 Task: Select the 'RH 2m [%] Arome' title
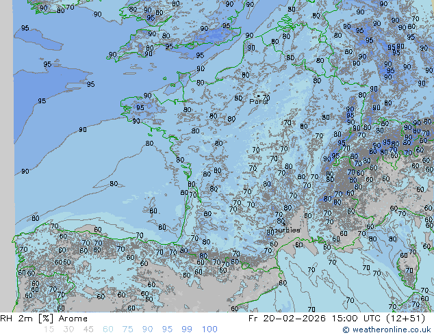tap(44, 319)
